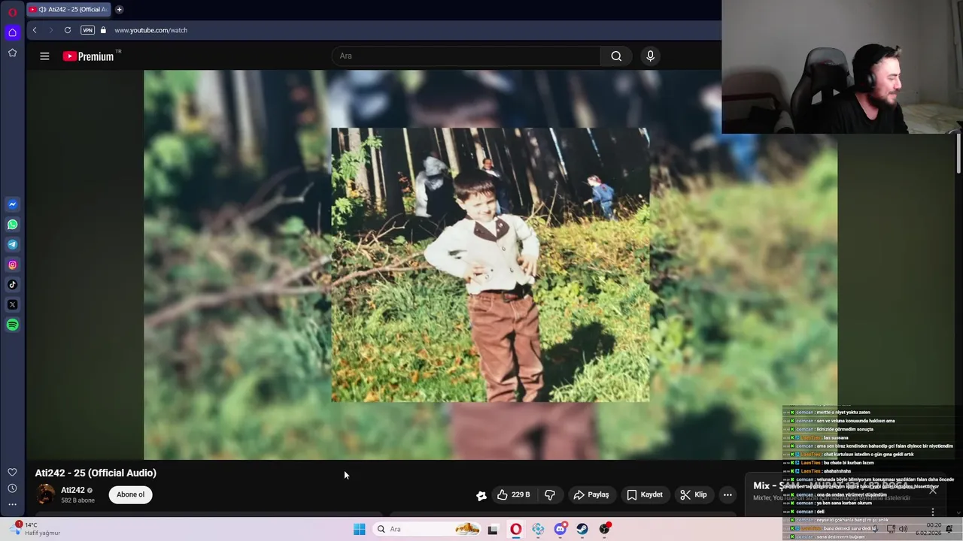
Task: Open the blue app icon beside Opera
Action: coord(538,529)
